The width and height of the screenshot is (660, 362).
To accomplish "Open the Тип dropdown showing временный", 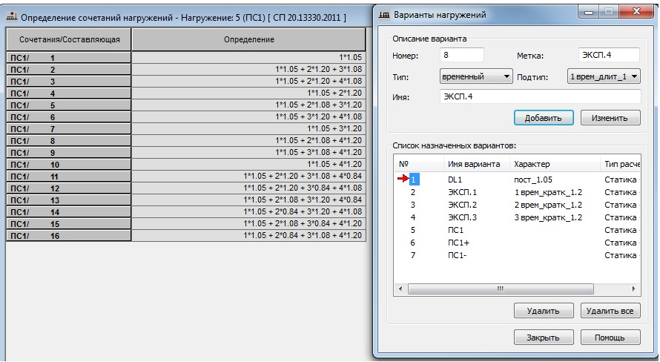I will 475,76.
